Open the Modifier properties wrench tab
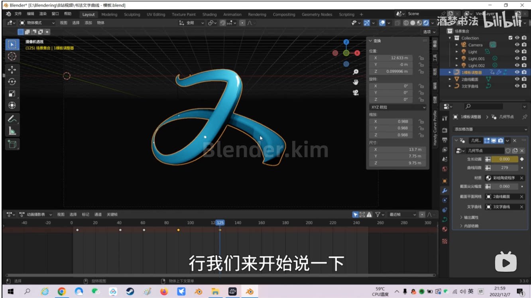531x298 pixels. point(444,191)
